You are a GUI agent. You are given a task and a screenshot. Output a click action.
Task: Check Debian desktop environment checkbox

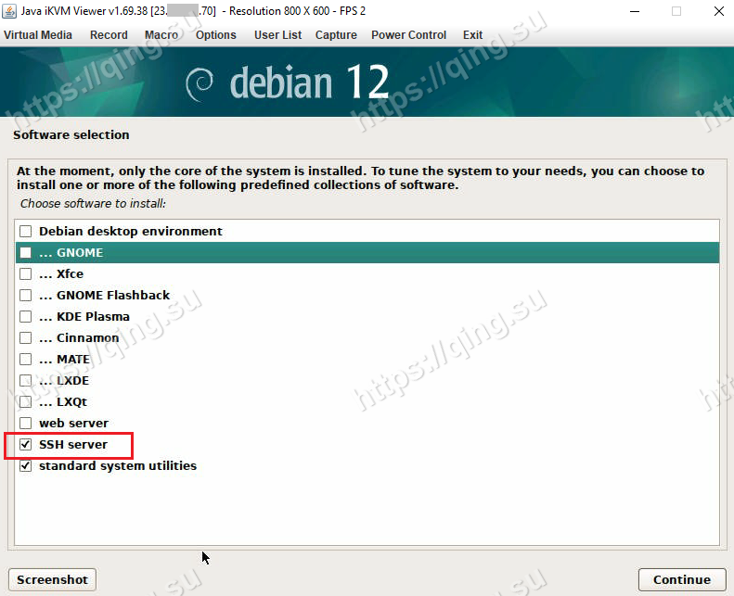(26, 232)
